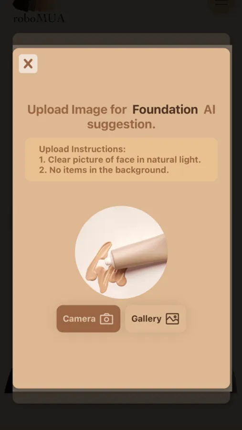242x430 pixels.
Task: Click the word suggestion in the heading
Action: point(121,125)
